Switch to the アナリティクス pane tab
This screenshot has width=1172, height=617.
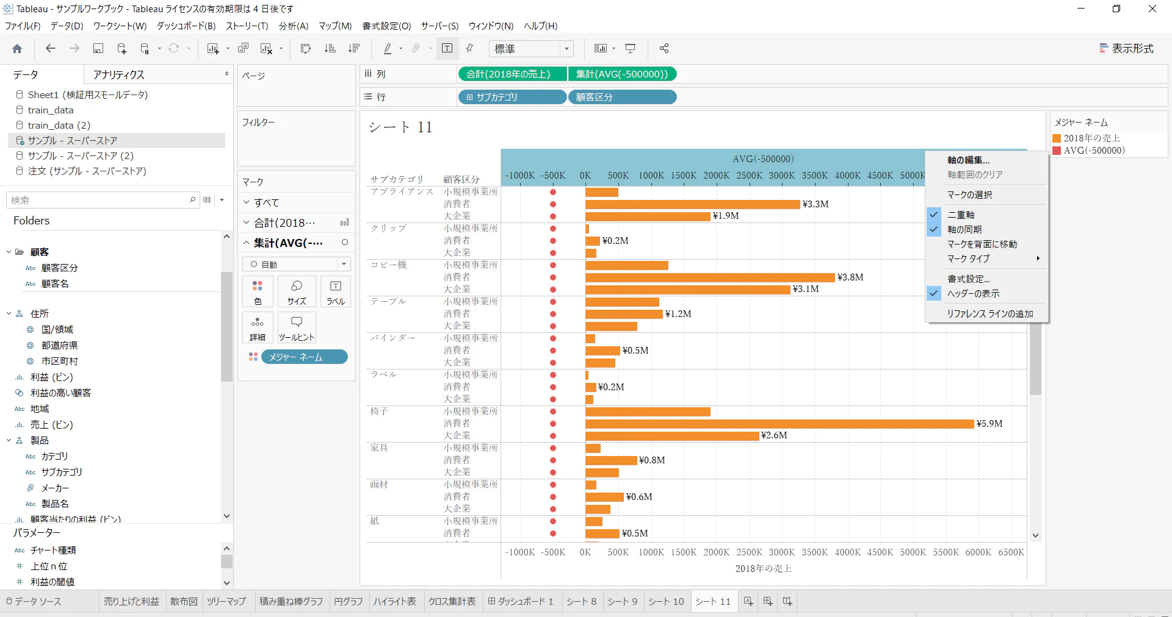[x=119, y=74]
